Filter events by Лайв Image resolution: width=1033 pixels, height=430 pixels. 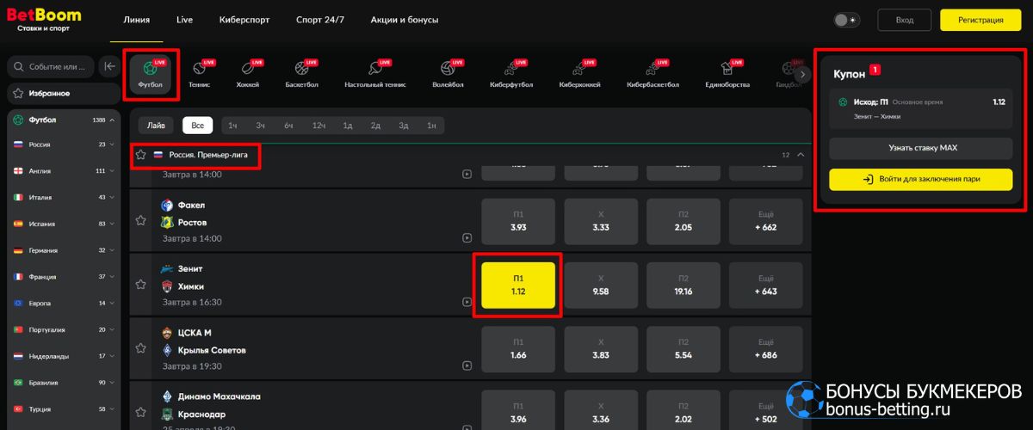pyautogui.click(x=156, y=126)
